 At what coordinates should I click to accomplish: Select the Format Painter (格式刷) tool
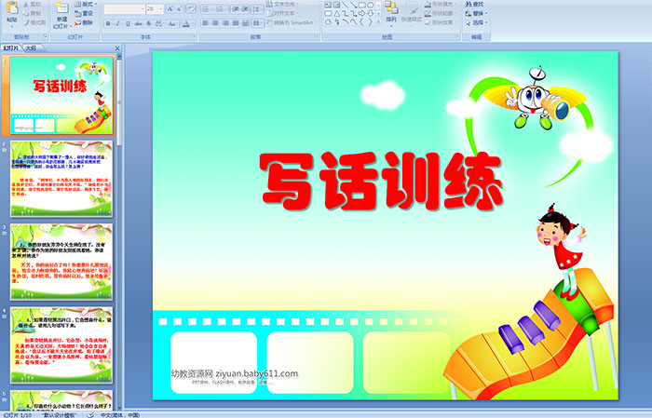(x=34, y=22)
